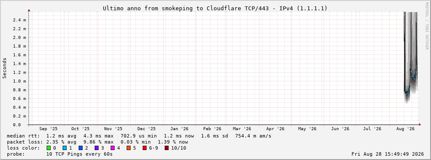Click the graph title mentioning Cloudflare TCP/443
The image size is (431, 160).
click(x=215, y=9)
